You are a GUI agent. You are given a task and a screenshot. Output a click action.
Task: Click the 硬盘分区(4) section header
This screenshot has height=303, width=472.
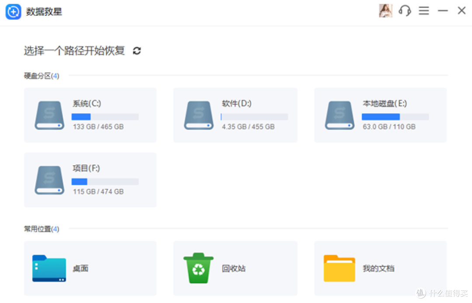point(42,76)
